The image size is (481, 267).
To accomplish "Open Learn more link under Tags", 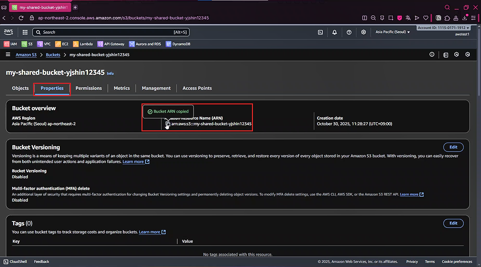I will tap(152, 232).
